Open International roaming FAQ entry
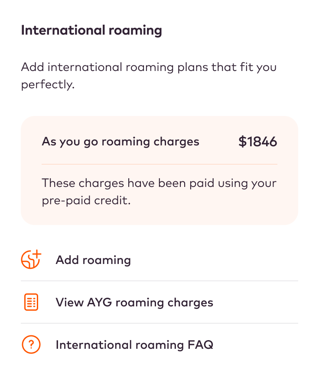The height and width of the screenshot is (386, 319). click(134, 345)
